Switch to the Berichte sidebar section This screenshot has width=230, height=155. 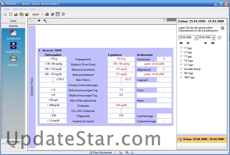coord(13,26)
